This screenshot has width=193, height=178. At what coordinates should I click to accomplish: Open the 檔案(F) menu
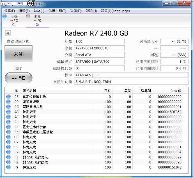click(x=10, y=11)
